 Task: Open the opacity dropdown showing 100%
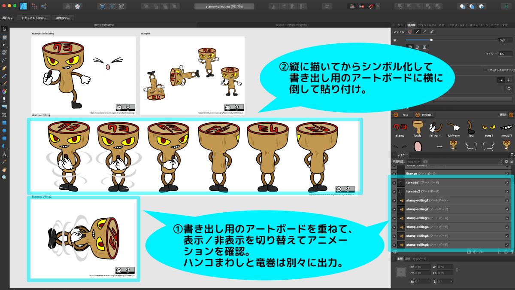pos(413,162)
